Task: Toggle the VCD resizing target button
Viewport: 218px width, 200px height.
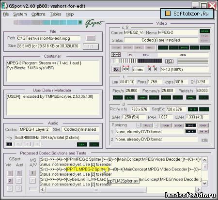Action: 166,125
